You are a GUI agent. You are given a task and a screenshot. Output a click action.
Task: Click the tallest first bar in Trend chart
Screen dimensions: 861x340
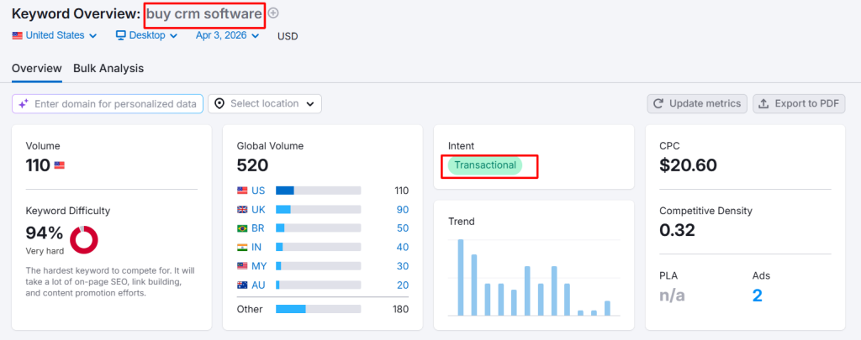(461, 278)
